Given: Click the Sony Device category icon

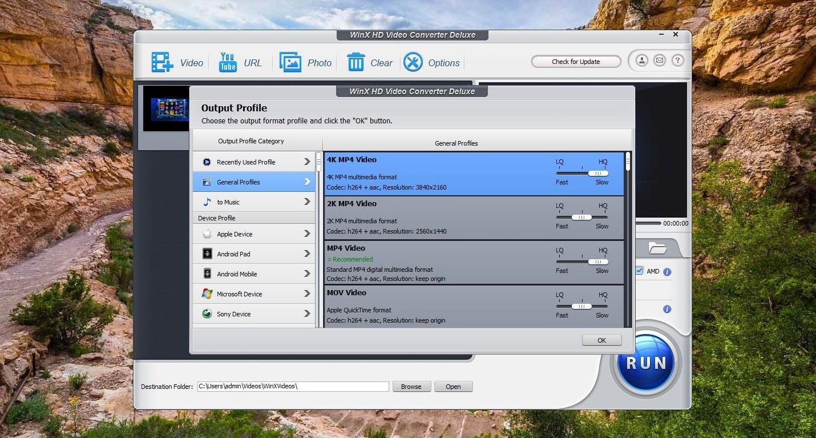Looking at the screenshot, I should (207, 314).
